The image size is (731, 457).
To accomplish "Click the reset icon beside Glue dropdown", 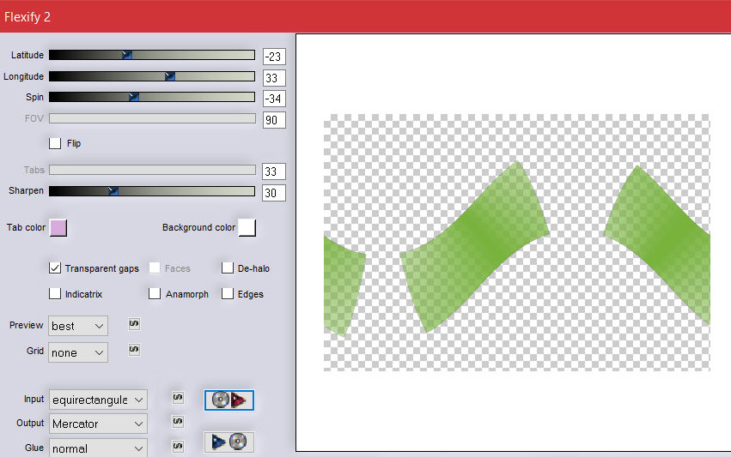I will pyautogui.click(x=178, y=446).
